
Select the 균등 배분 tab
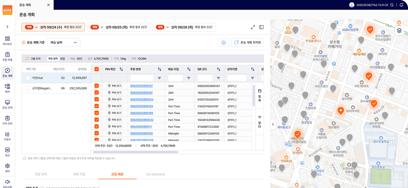117,174
